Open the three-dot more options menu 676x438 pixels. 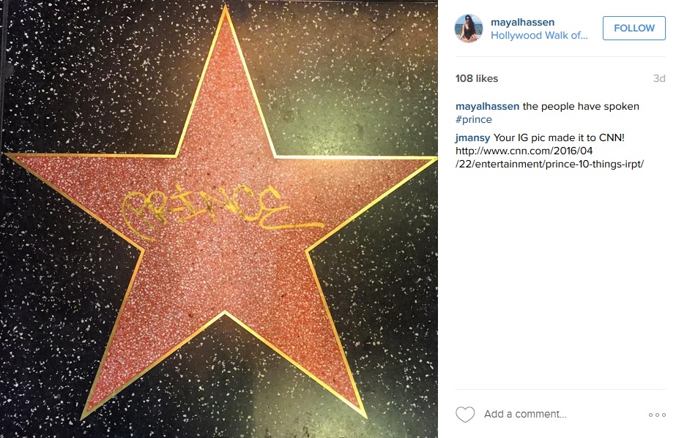657,415
